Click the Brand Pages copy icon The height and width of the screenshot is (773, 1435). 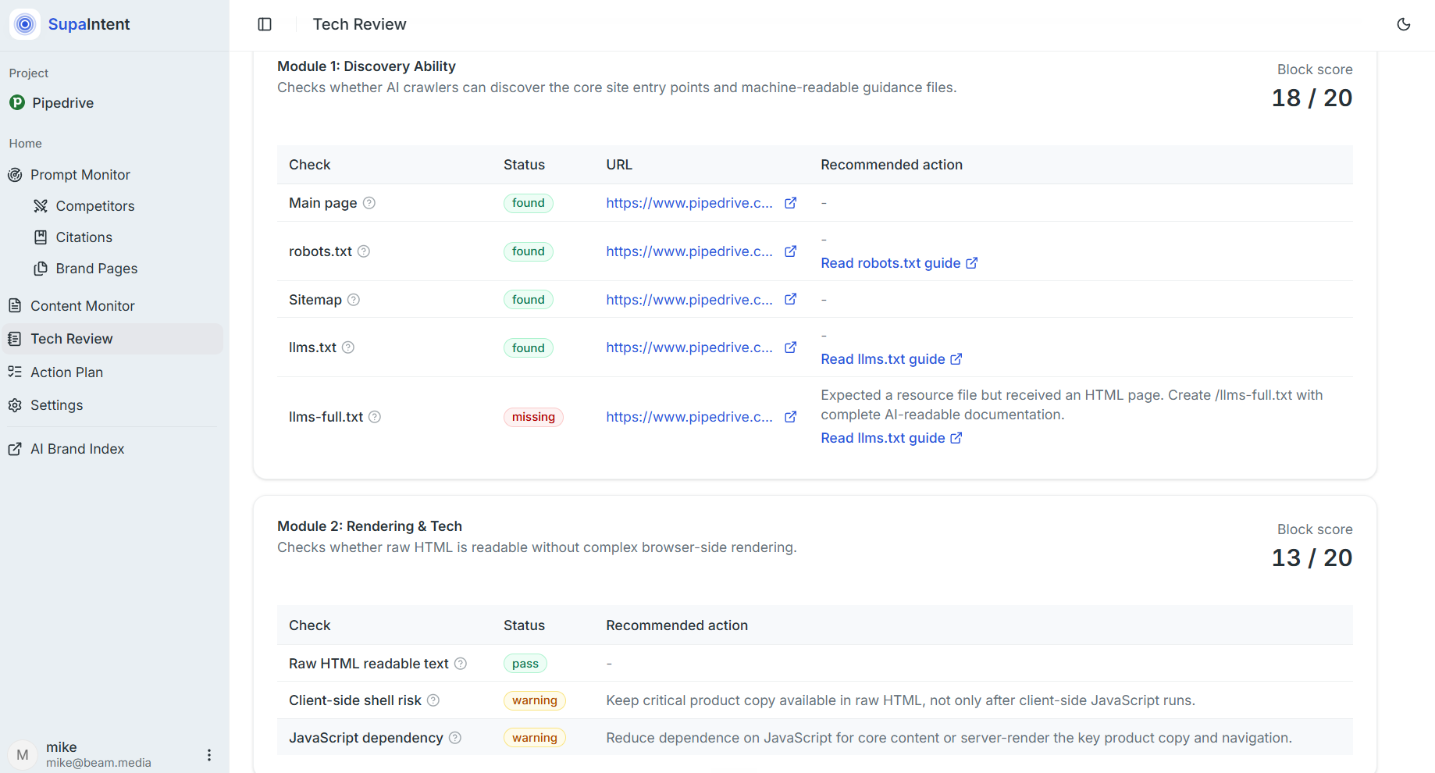pyautogui.click(x=41, y=269)
